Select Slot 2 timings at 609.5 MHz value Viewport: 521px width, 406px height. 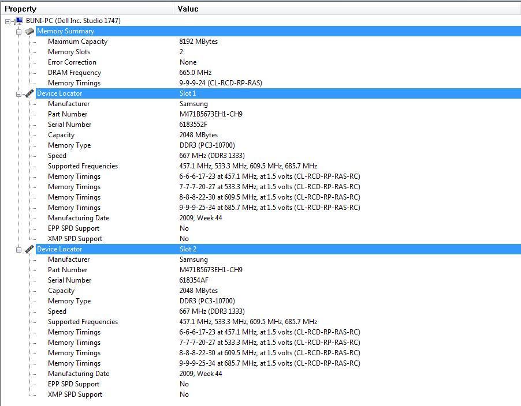click(x=270, y=353)
